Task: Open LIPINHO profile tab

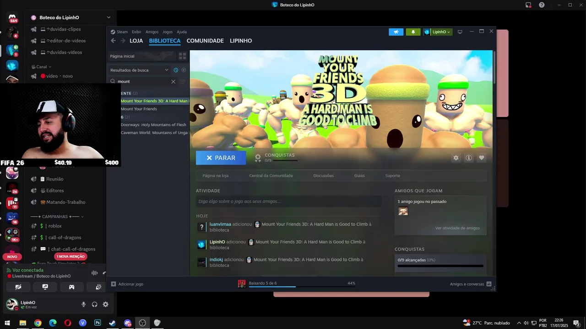Action: point(241,41)
